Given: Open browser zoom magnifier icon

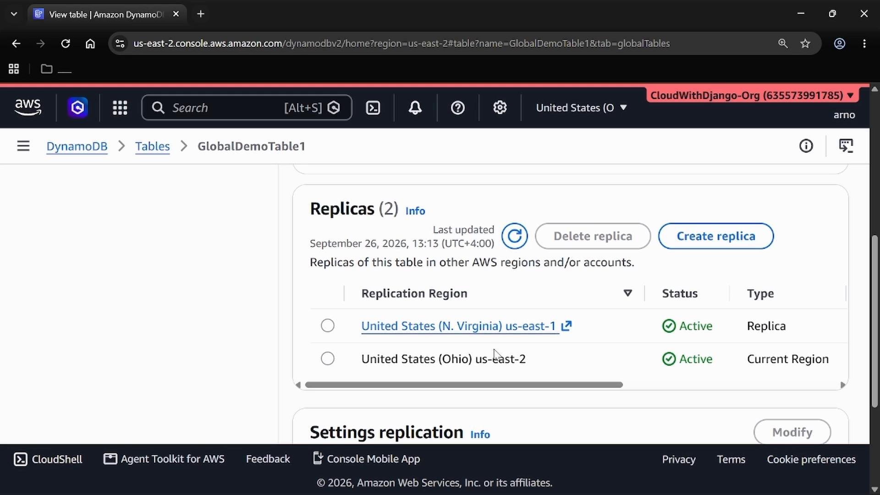Looking at the screenshot, I should (783, 44).
